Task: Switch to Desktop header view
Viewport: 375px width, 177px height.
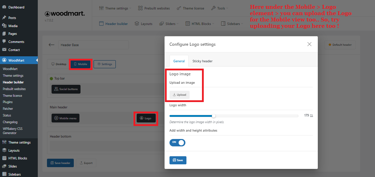Action: coord(59,64)
